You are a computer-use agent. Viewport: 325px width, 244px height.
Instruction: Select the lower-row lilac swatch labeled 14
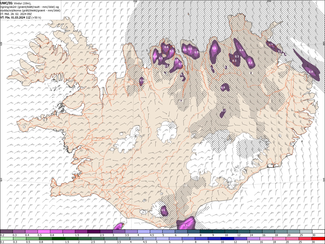point(253,239)
